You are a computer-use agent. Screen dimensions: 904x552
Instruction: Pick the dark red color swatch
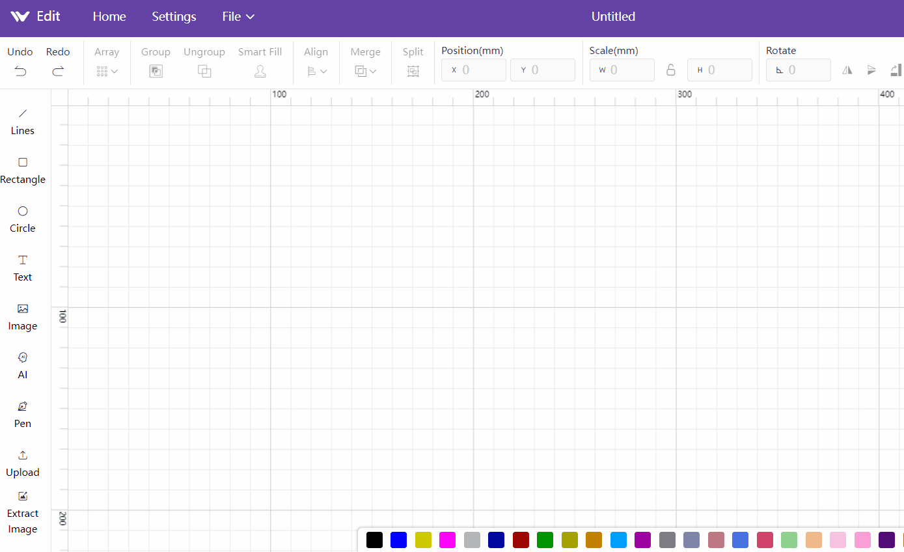[x=521, y=540]
